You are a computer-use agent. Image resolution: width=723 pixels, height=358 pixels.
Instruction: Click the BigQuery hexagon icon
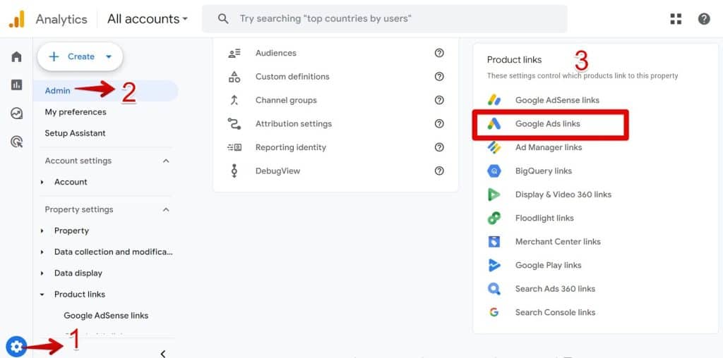click(x=494, y=171)
